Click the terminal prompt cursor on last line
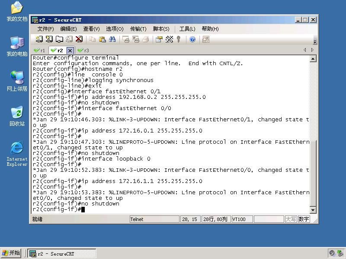The image size is (346, 259). (x=83, y=209)
